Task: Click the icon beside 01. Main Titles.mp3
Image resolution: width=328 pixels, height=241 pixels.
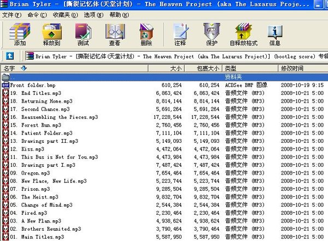Action: coord(5,237)
